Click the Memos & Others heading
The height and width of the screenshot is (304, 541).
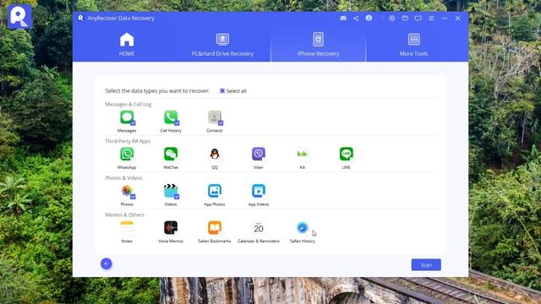[124, 214]
